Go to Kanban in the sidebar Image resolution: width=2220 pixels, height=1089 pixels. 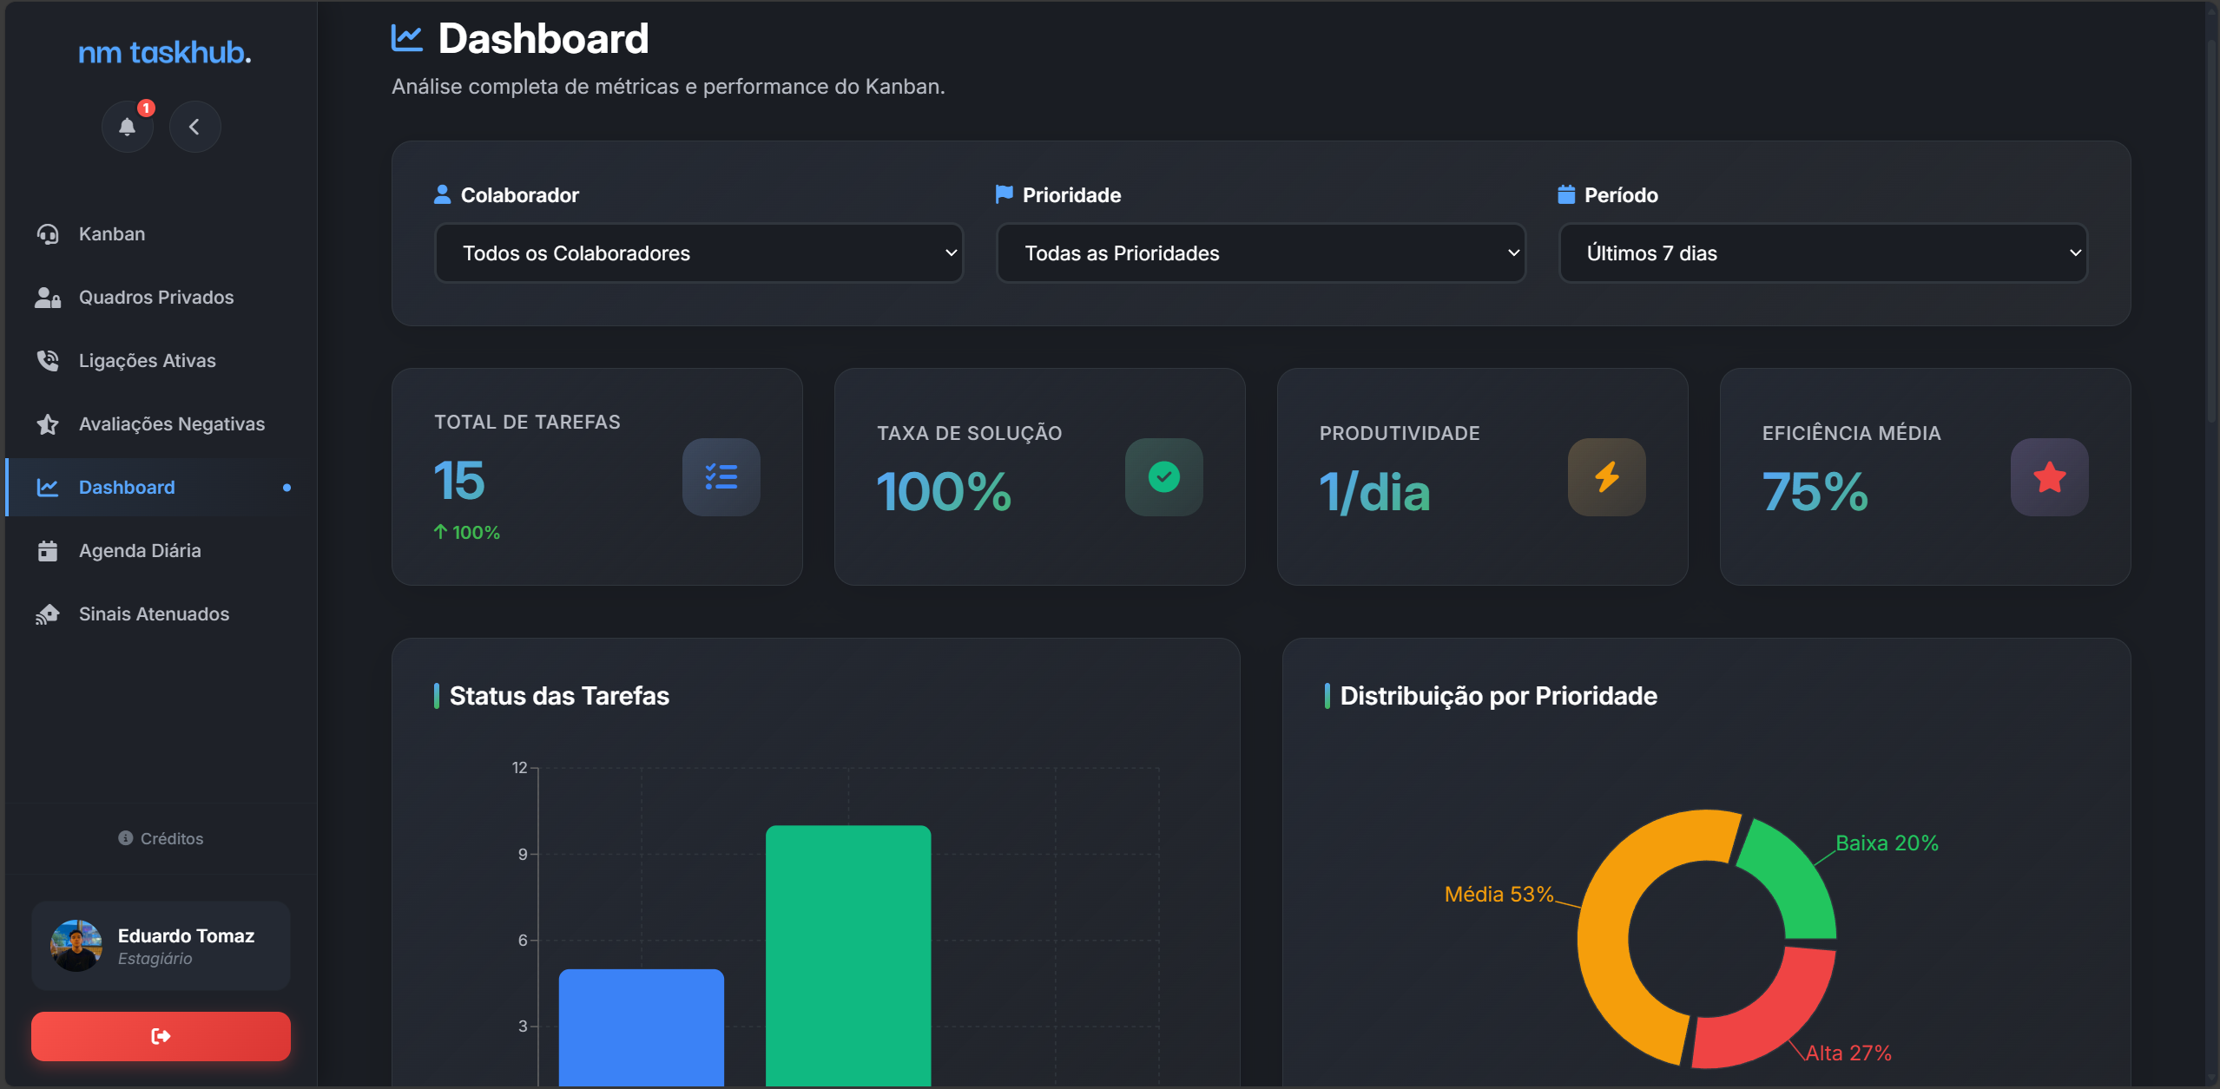pyautogui.click(x=112, y=234)
